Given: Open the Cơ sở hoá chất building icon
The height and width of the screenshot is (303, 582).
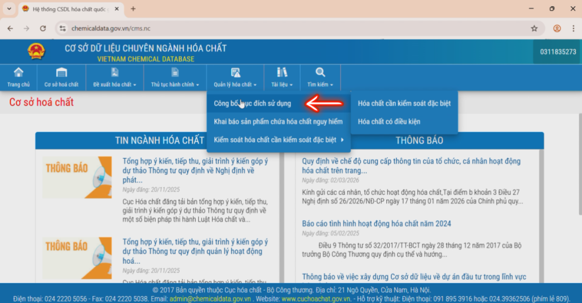Looking at the screenshot, I should coord(61,72).
